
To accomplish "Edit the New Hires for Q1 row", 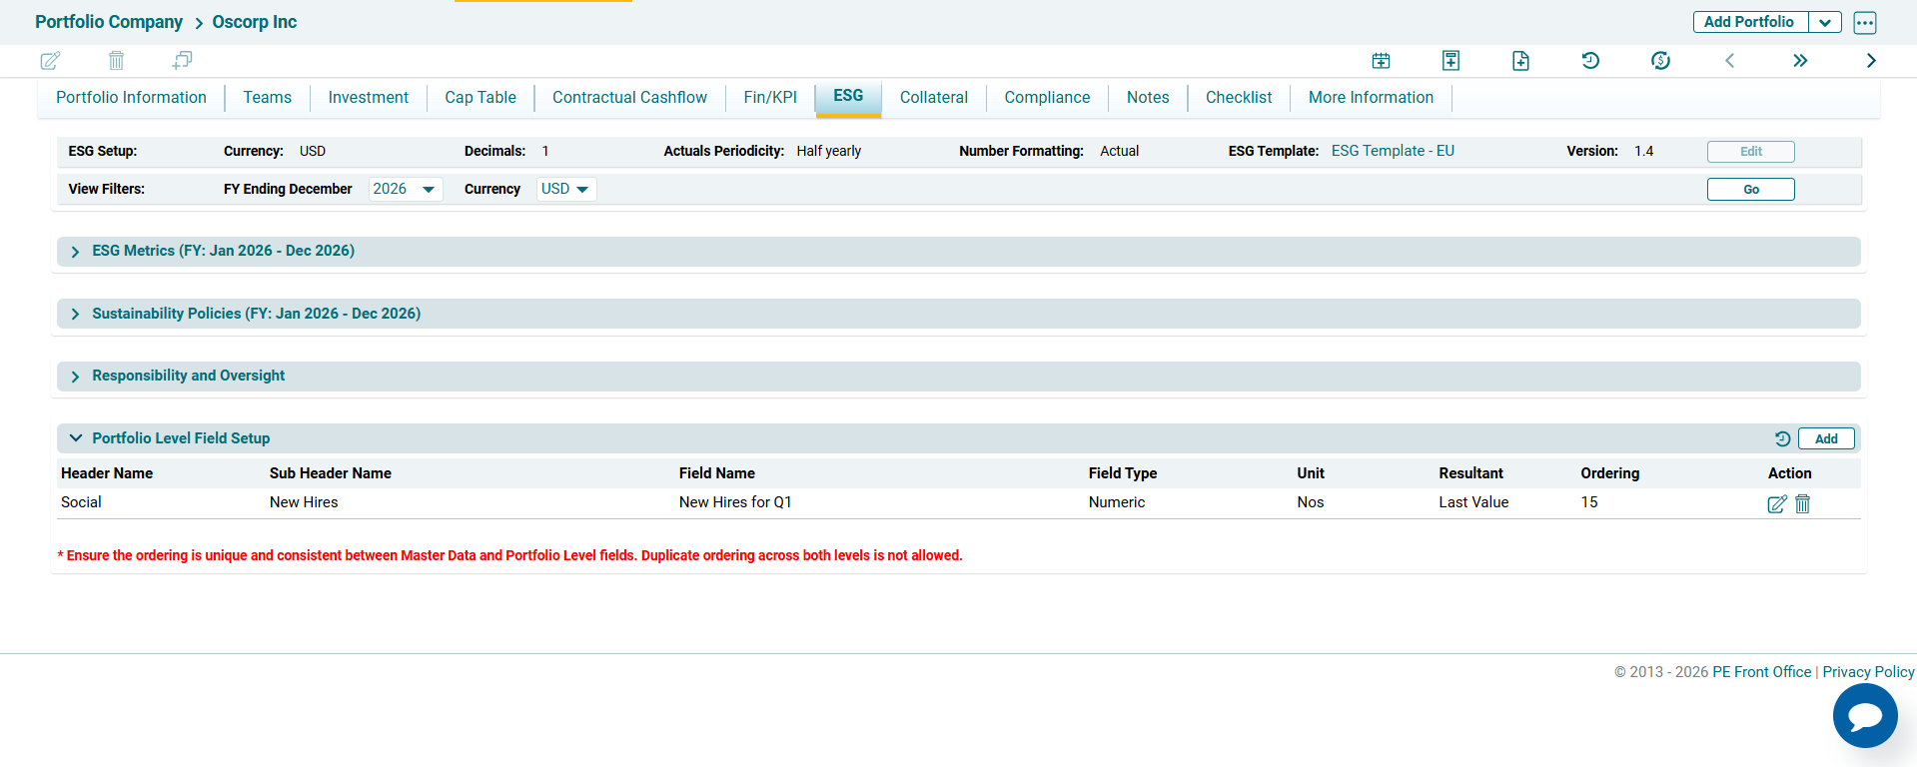I will tap(1776, 504).
